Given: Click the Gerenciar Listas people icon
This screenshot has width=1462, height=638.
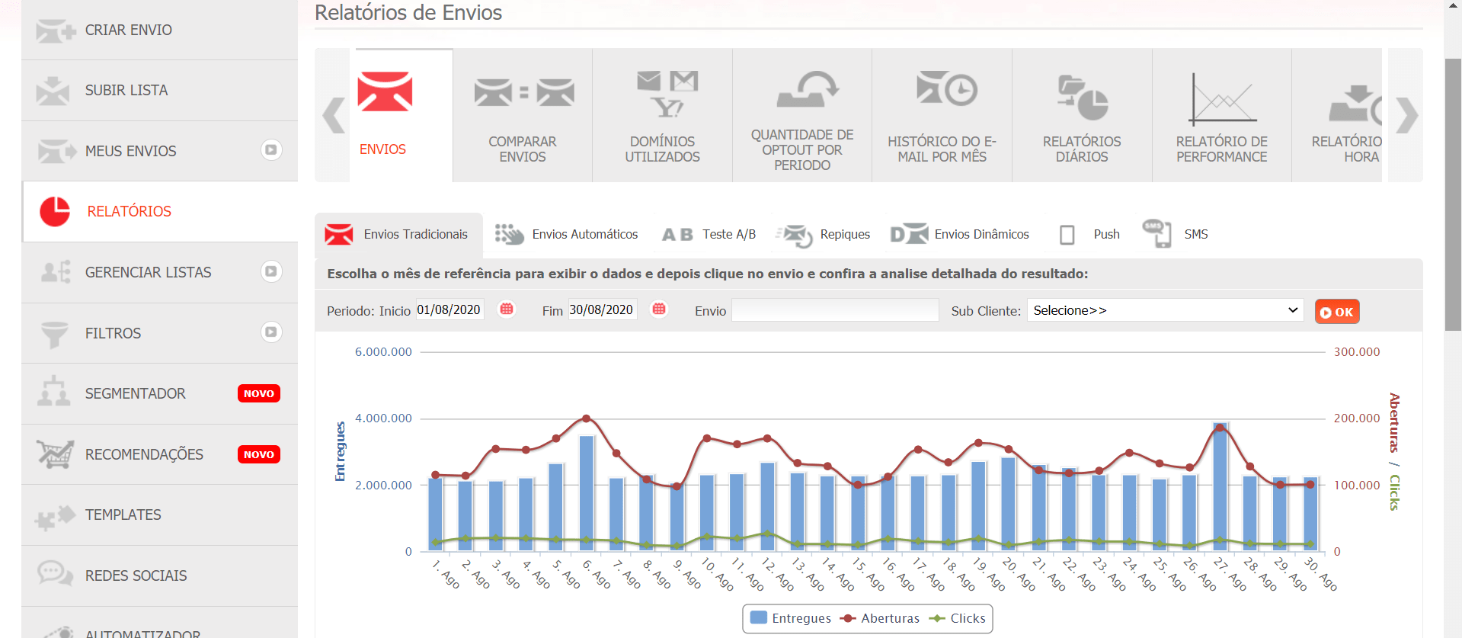Looking at the screenshot, I should 56,272.
